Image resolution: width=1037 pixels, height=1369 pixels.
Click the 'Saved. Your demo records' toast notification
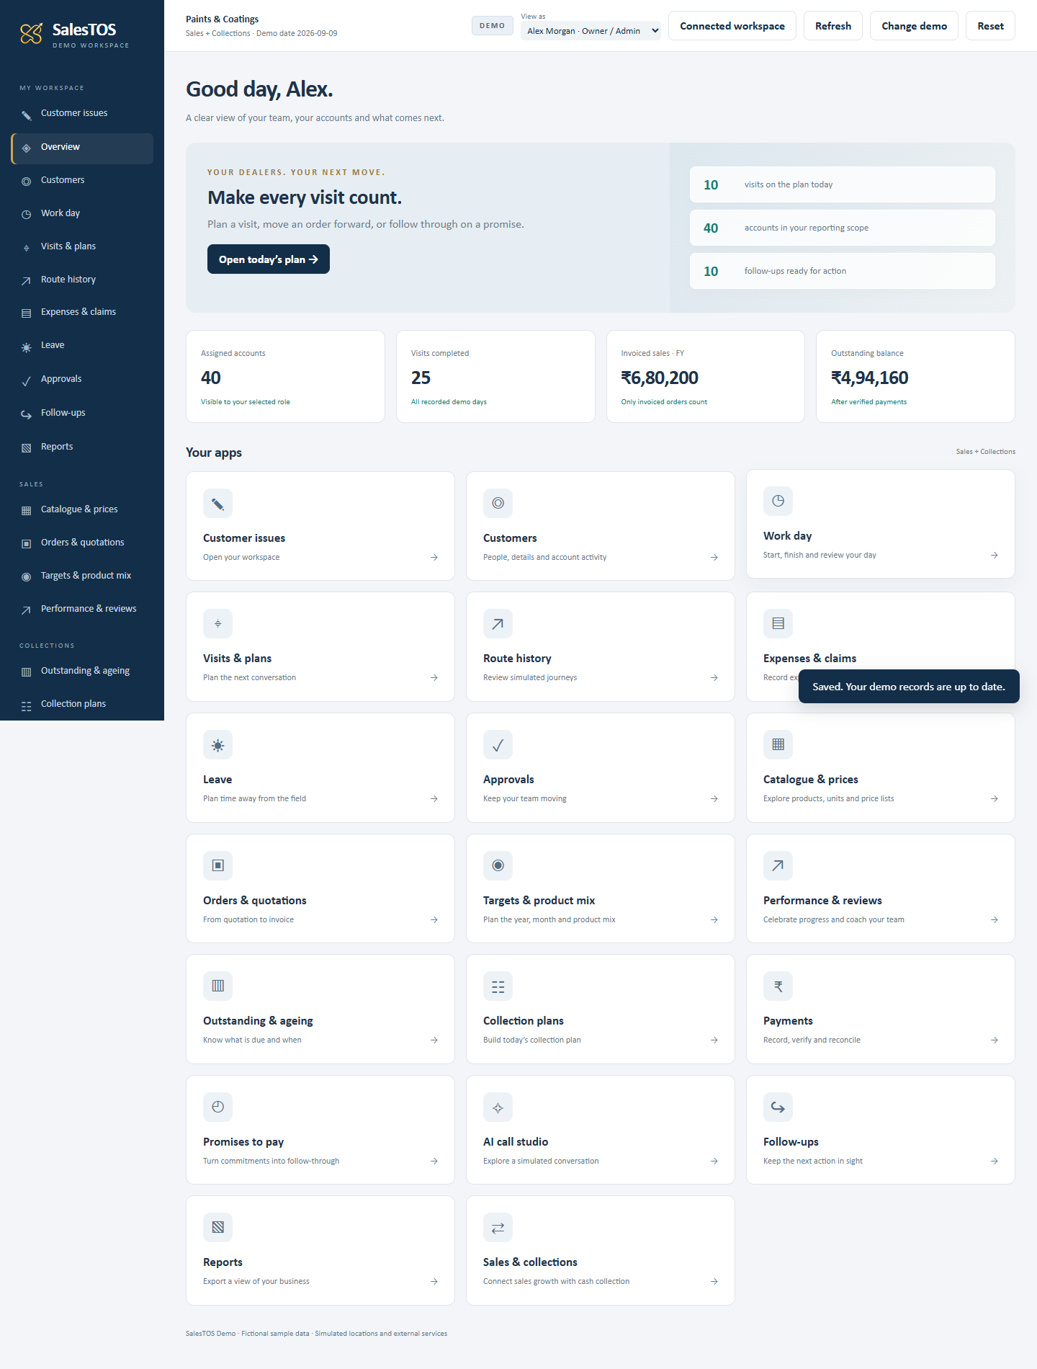coord(909,687)
